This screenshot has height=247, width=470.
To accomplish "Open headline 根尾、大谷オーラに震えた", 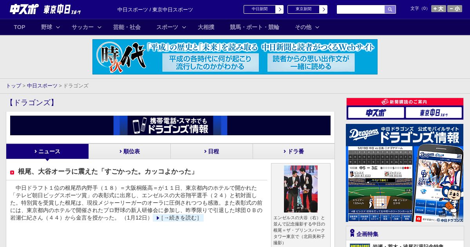I will point(107,172).
